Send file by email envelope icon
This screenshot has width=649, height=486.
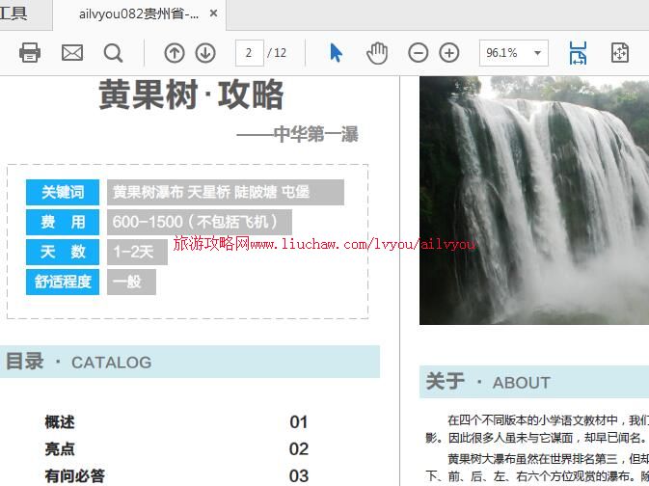pos(72,53)
